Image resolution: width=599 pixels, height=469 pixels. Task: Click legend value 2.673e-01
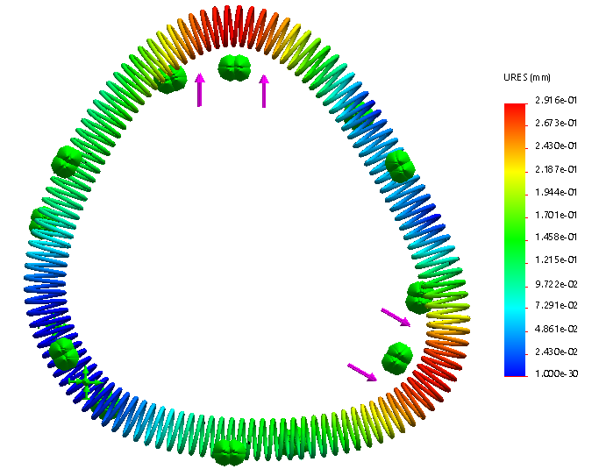[x=556, y=123]
